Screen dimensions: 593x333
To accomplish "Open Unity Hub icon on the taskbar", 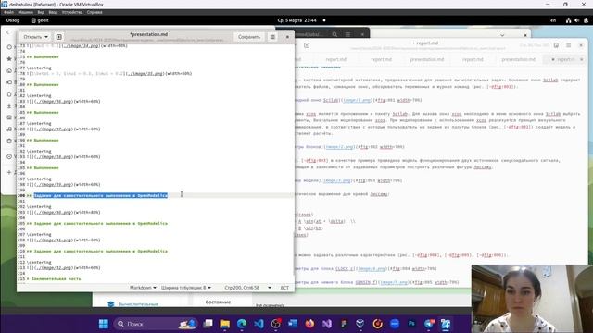I will coord(360,324).
